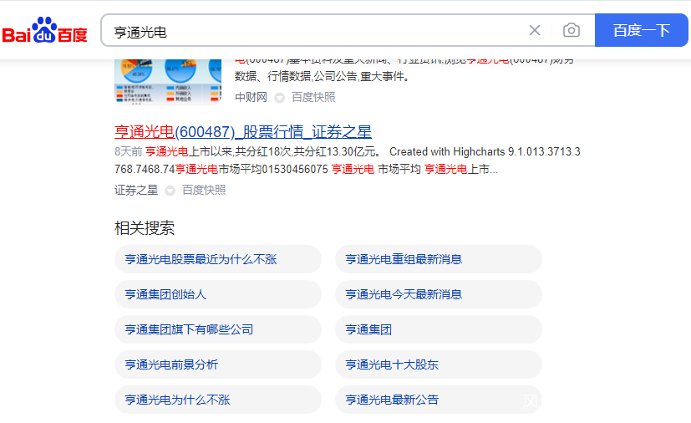Click the Baidu logo
Image resolution: width=691 pixels, height=423 pixels.
[44, 30]
